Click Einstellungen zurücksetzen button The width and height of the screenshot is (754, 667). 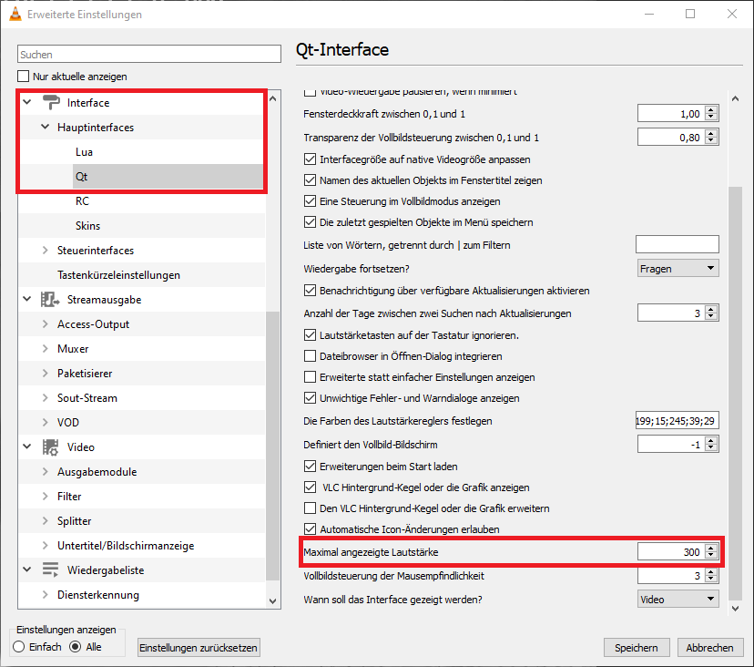click(199, 648)
